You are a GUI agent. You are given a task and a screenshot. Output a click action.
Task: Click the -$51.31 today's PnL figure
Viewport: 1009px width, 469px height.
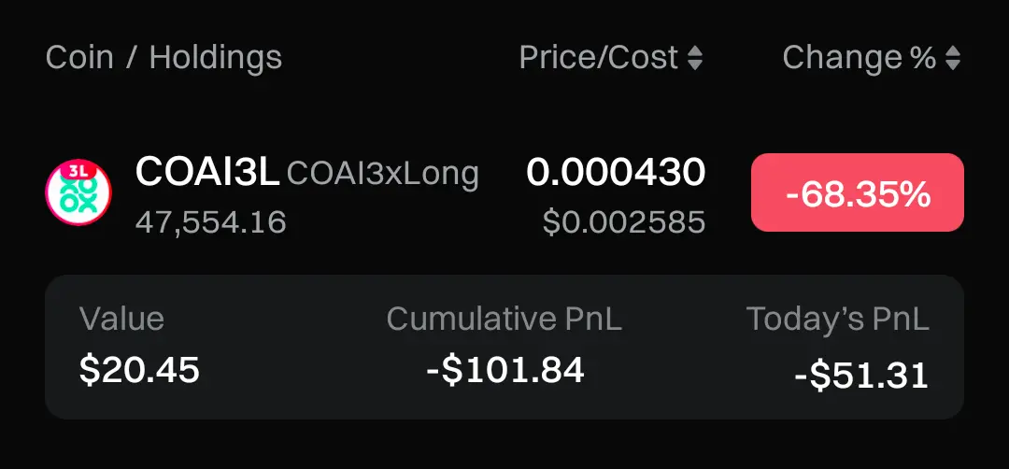click(861, 376)
